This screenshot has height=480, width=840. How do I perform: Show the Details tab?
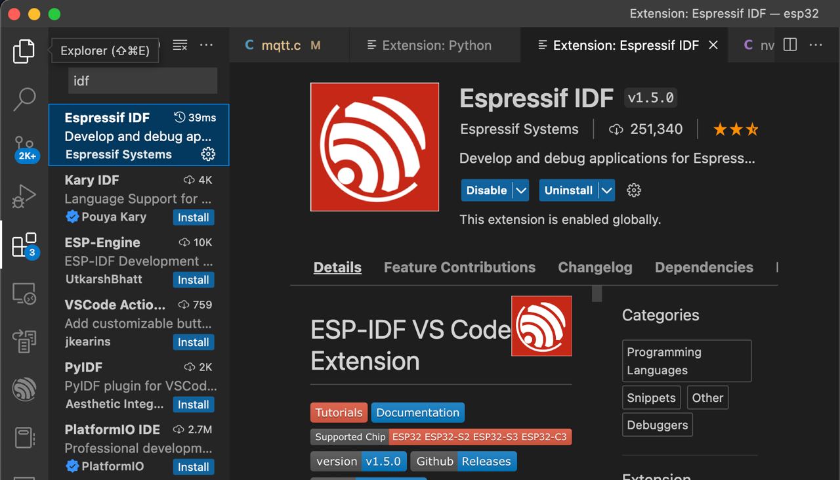[x=337, y=267]
